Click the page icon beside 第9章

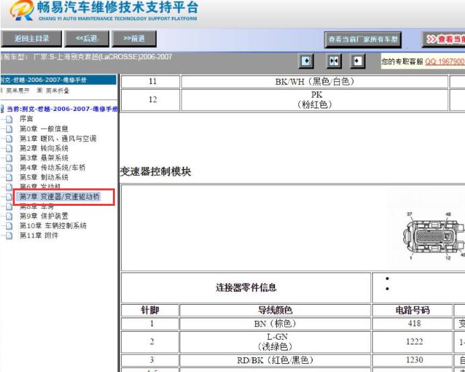coord(9,216)
